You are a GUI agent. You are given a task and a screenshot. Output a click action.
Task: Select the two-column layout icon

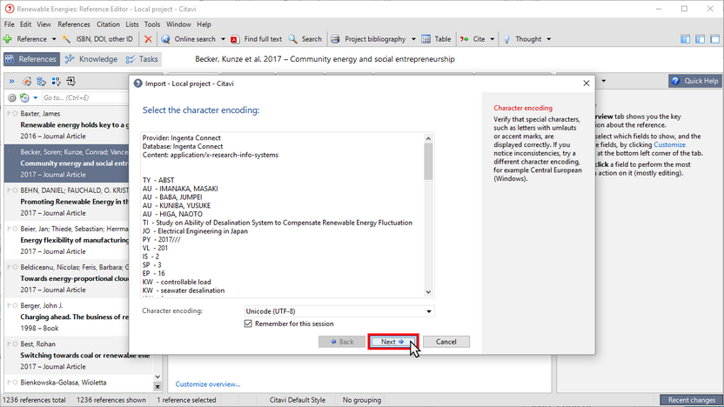point(700,39)
